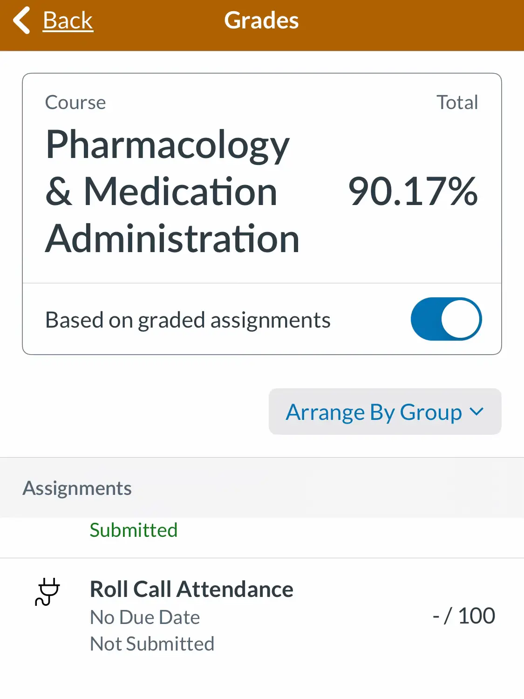Click the Pharmacology & Medication Administration course name
The height and width of the screenshot is (699, 524).
point(172,191)
